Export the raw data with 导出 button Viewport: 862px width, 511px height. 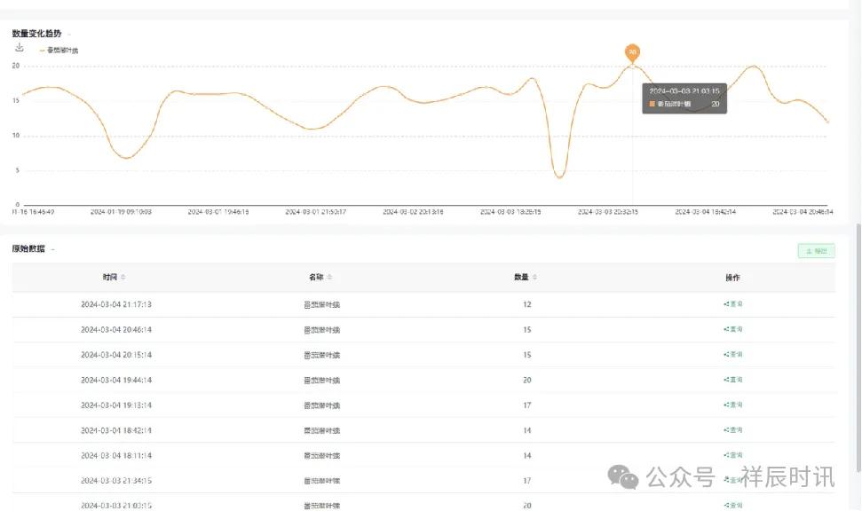coord(816,251)
